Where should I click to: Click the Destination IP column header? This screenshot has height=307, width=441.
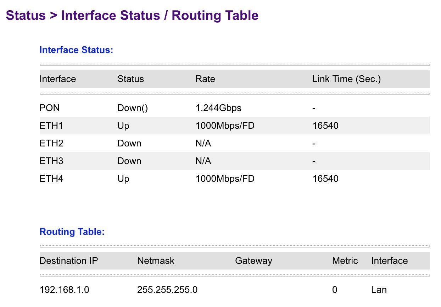tap(69, 261)
